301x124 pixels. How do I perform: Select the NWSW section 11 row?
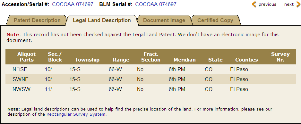[151, 89]
